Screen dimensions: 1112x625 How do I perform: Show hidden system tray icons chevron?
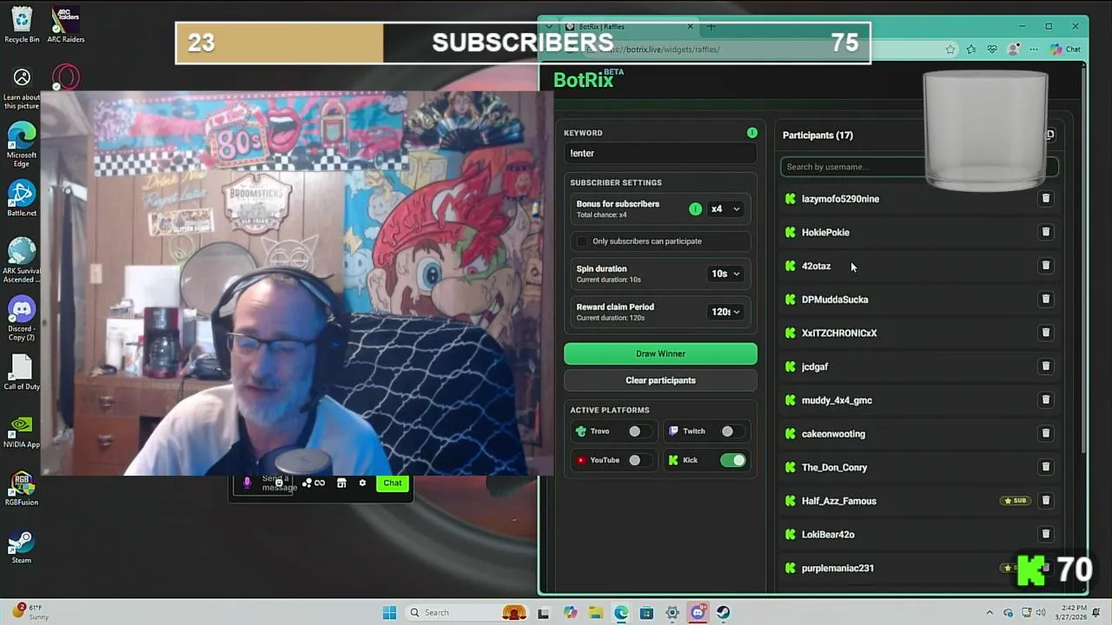point(990,613)
